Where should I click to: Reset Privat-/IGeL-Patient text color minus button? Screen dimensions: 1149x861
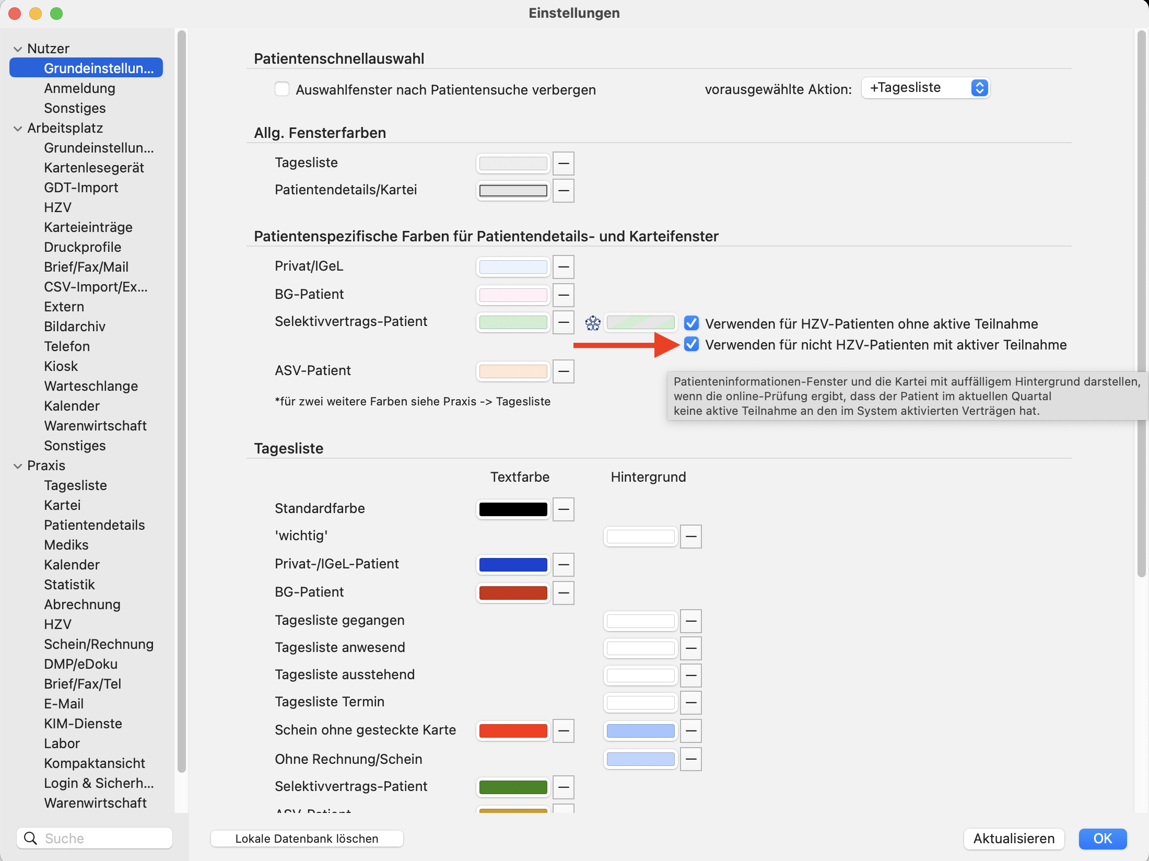[564, 565]
